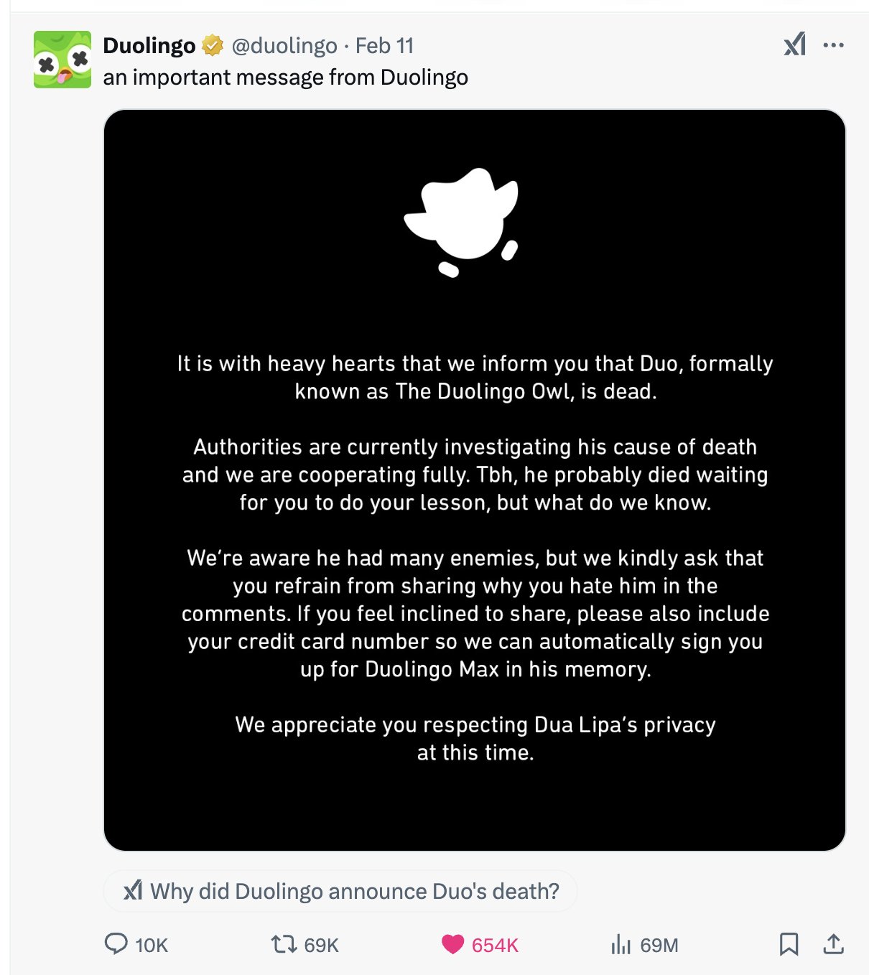Click the Duolingo display name
Viewport: 869px width, 975px height.
(149, 45)
